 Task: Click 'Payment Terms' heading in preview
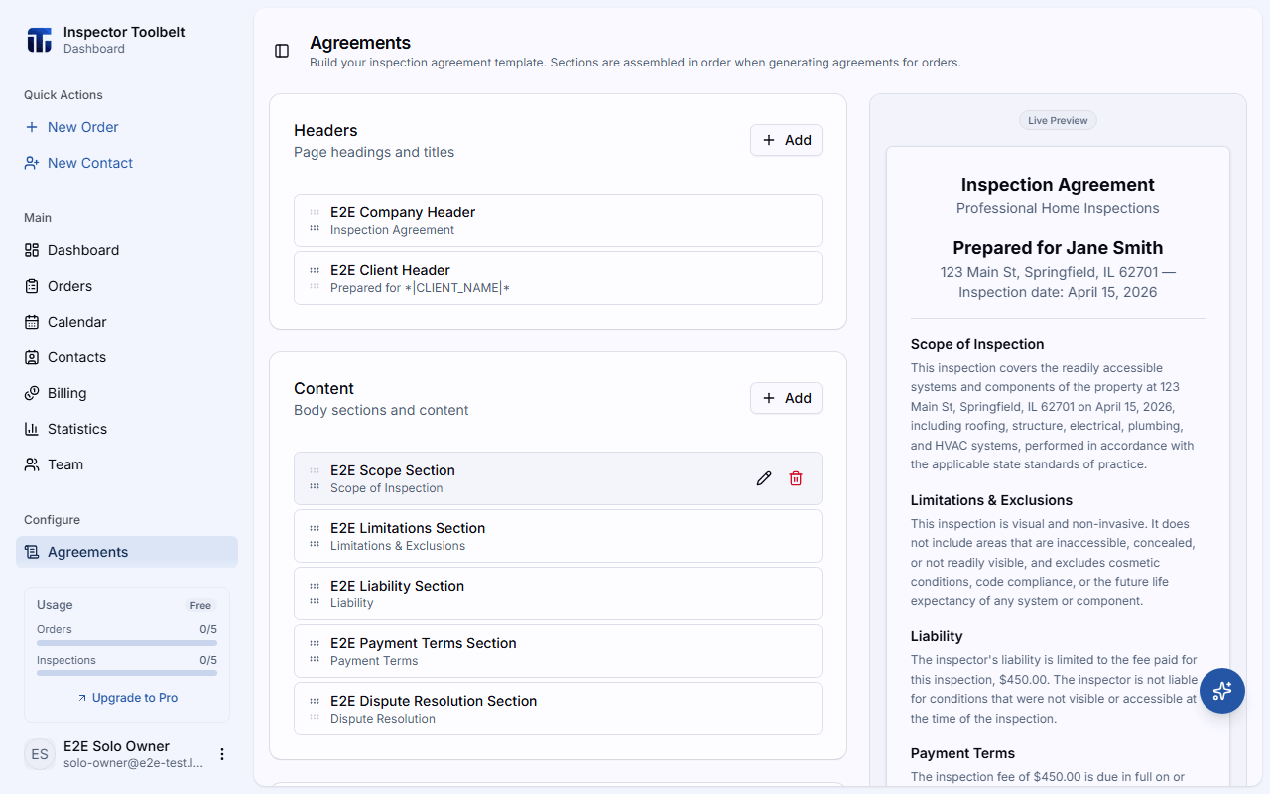(962, 753)
